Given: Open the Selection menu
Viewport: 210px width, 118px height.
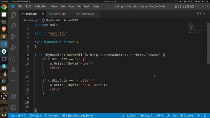Looking at the screenshot, I should pos(41,6).
